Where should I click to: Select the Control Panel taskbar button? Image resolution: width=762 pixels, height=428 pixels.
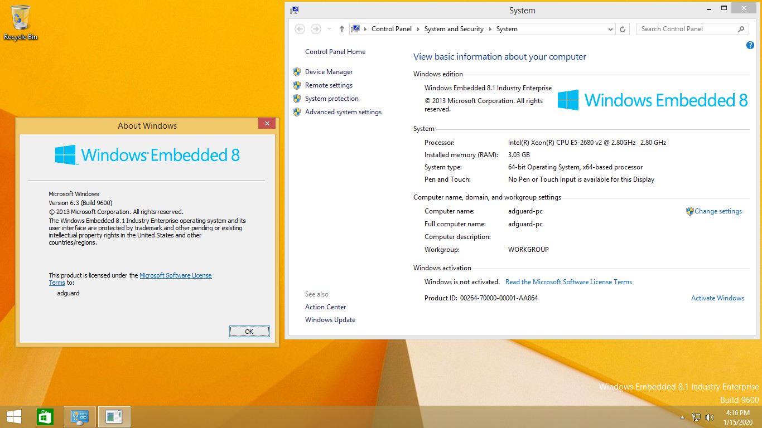[80, 416]
